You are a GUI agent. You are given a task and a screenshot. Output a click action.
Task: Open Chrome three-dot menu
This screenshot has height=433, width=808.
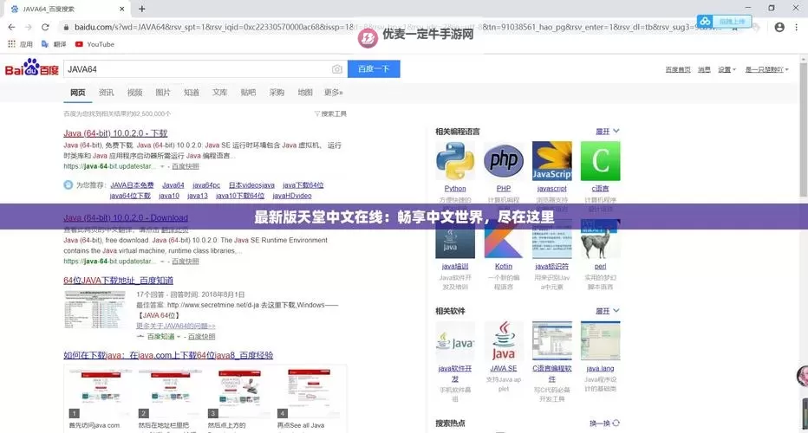pos(796,27)
